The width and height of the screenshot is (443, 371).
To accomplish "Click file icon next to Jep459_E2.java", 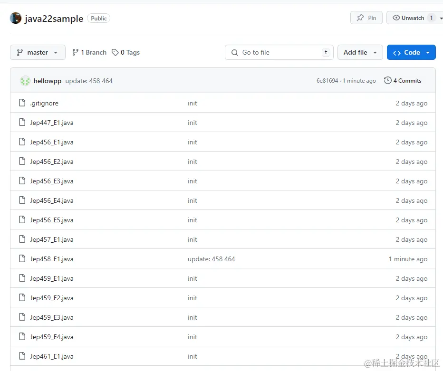I will coord(22,297).
